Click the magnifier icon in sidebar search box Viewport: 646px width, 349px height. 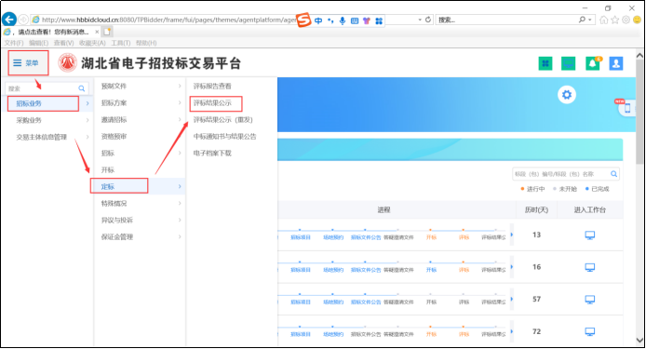pos(82,88)
